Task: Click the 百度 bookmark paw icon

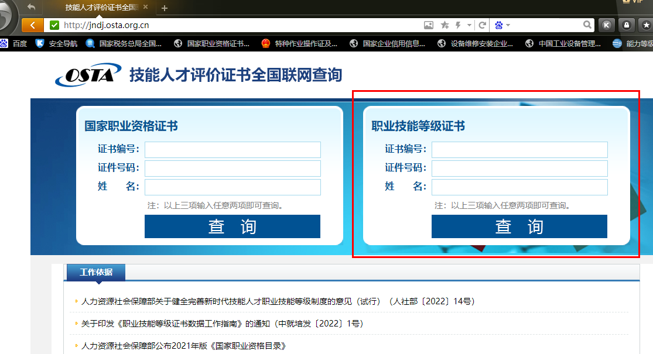Action: (x=4, y=43)
